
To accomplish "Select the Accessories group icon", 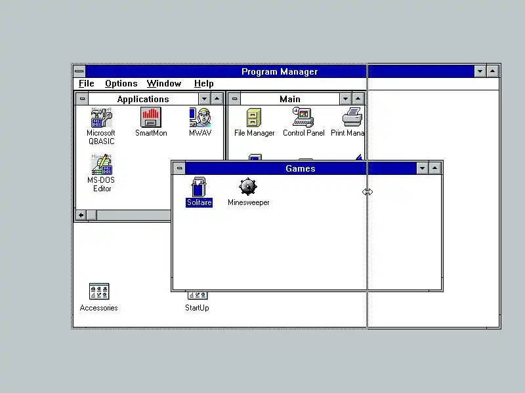I will tap(99, 291).
